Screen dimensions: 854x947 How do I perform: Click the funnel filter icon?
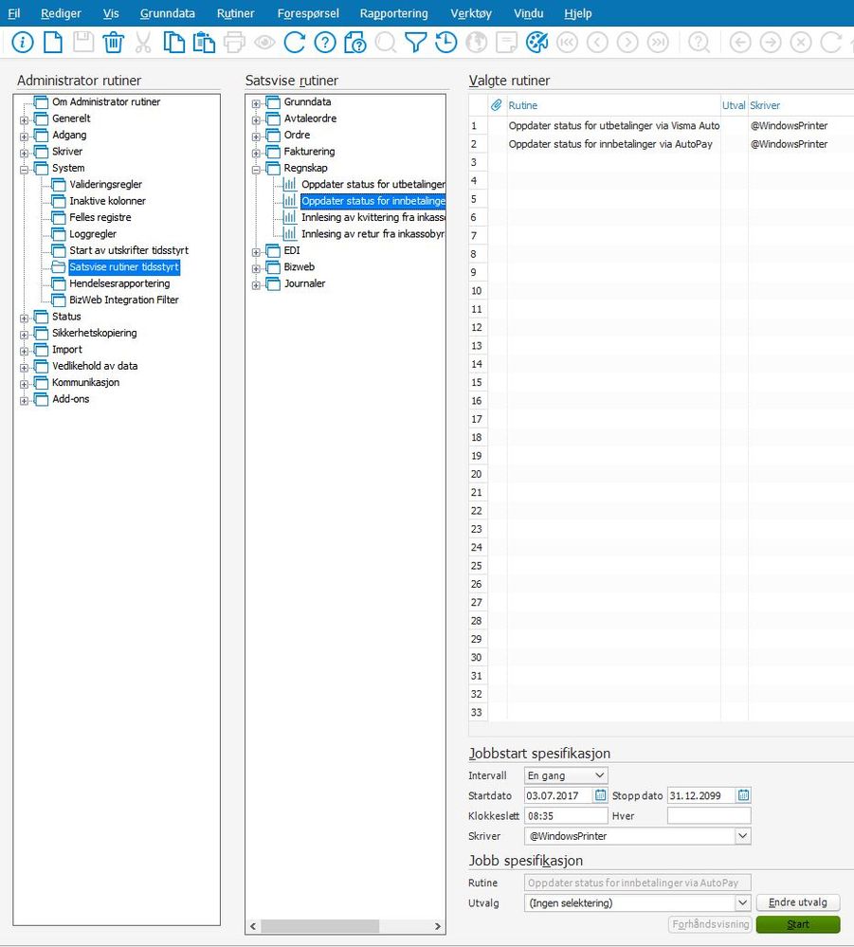pyautogui.click(x=415, y=43)
